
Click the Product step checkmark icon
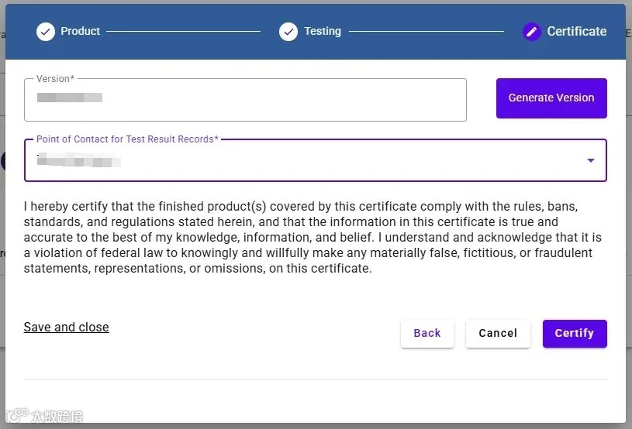(46, 32)
